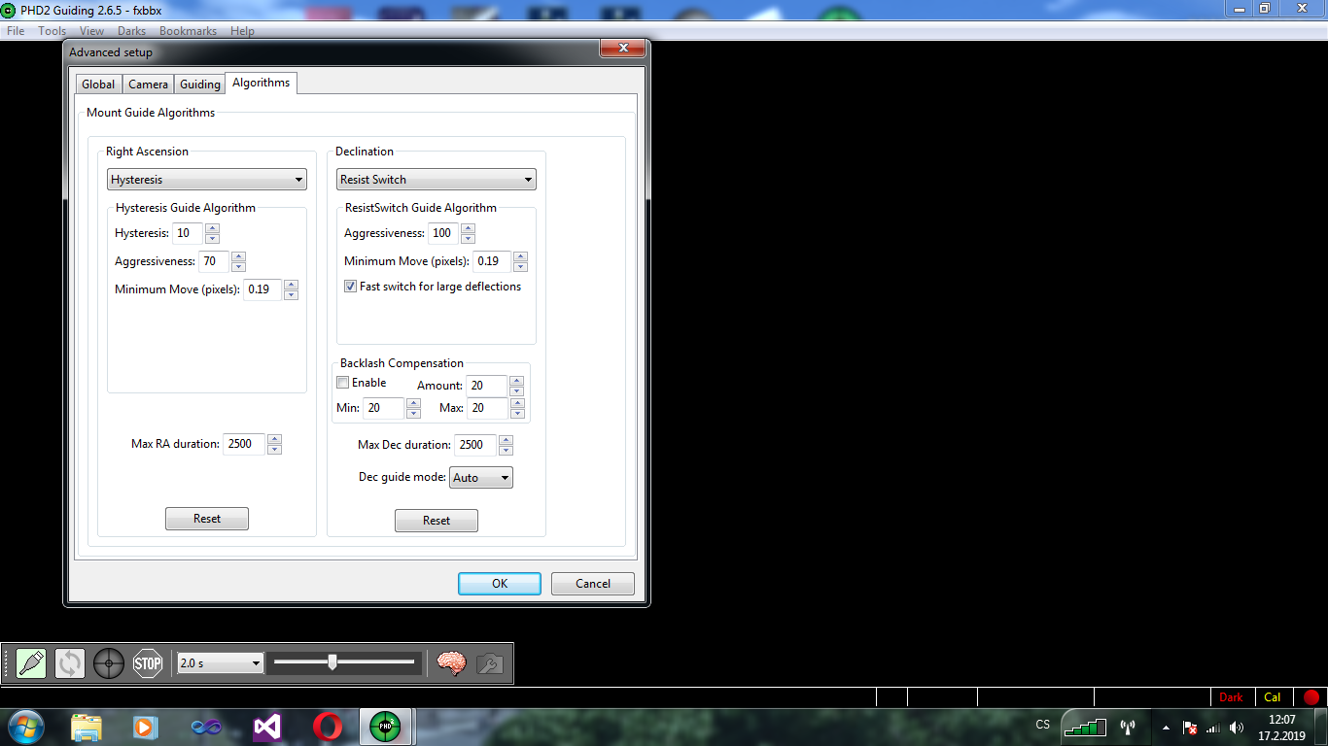Click the loop exposure icon
Screen dimensions: 1328x746
70,663
